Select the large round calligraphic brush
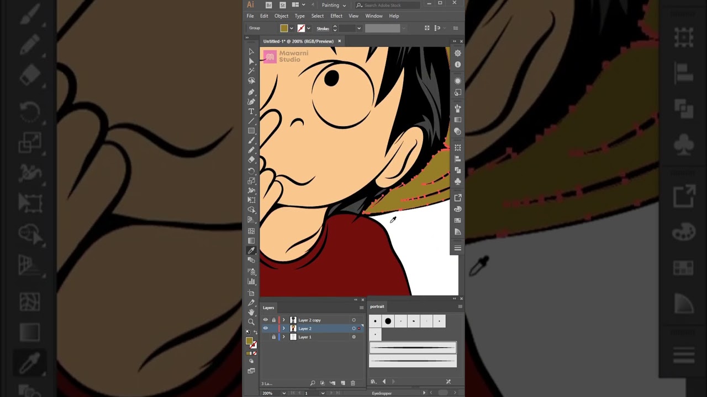 click(388, 321)
